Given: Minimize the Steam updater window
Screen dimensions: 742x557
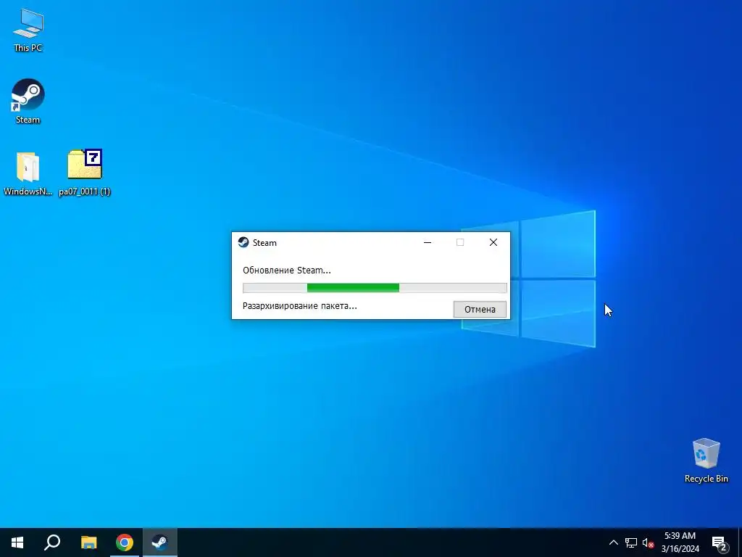Looking at the screenshot, I should [x=428, y=242].
